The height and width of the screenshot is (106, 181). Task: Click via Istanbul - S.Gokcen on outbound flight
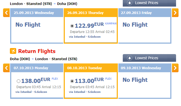point(85,37)
